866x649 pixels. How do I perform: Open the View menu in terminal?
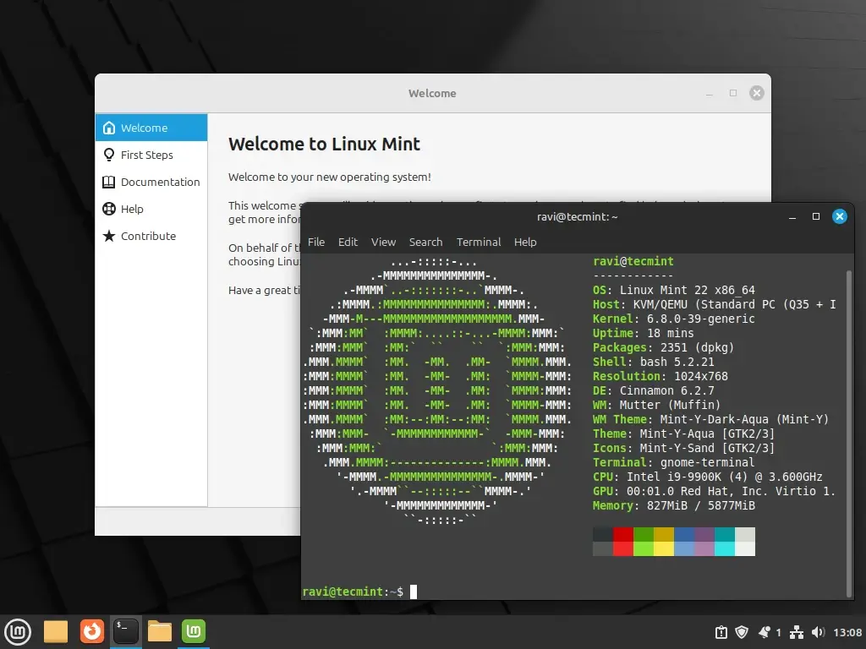[x=383, y=242]
